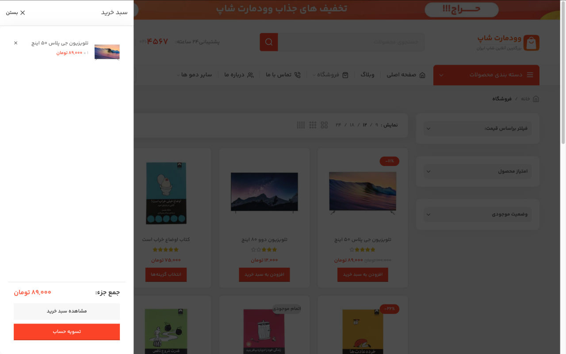Show 24 products per page
566x354 pixels.
coord(338,125)
